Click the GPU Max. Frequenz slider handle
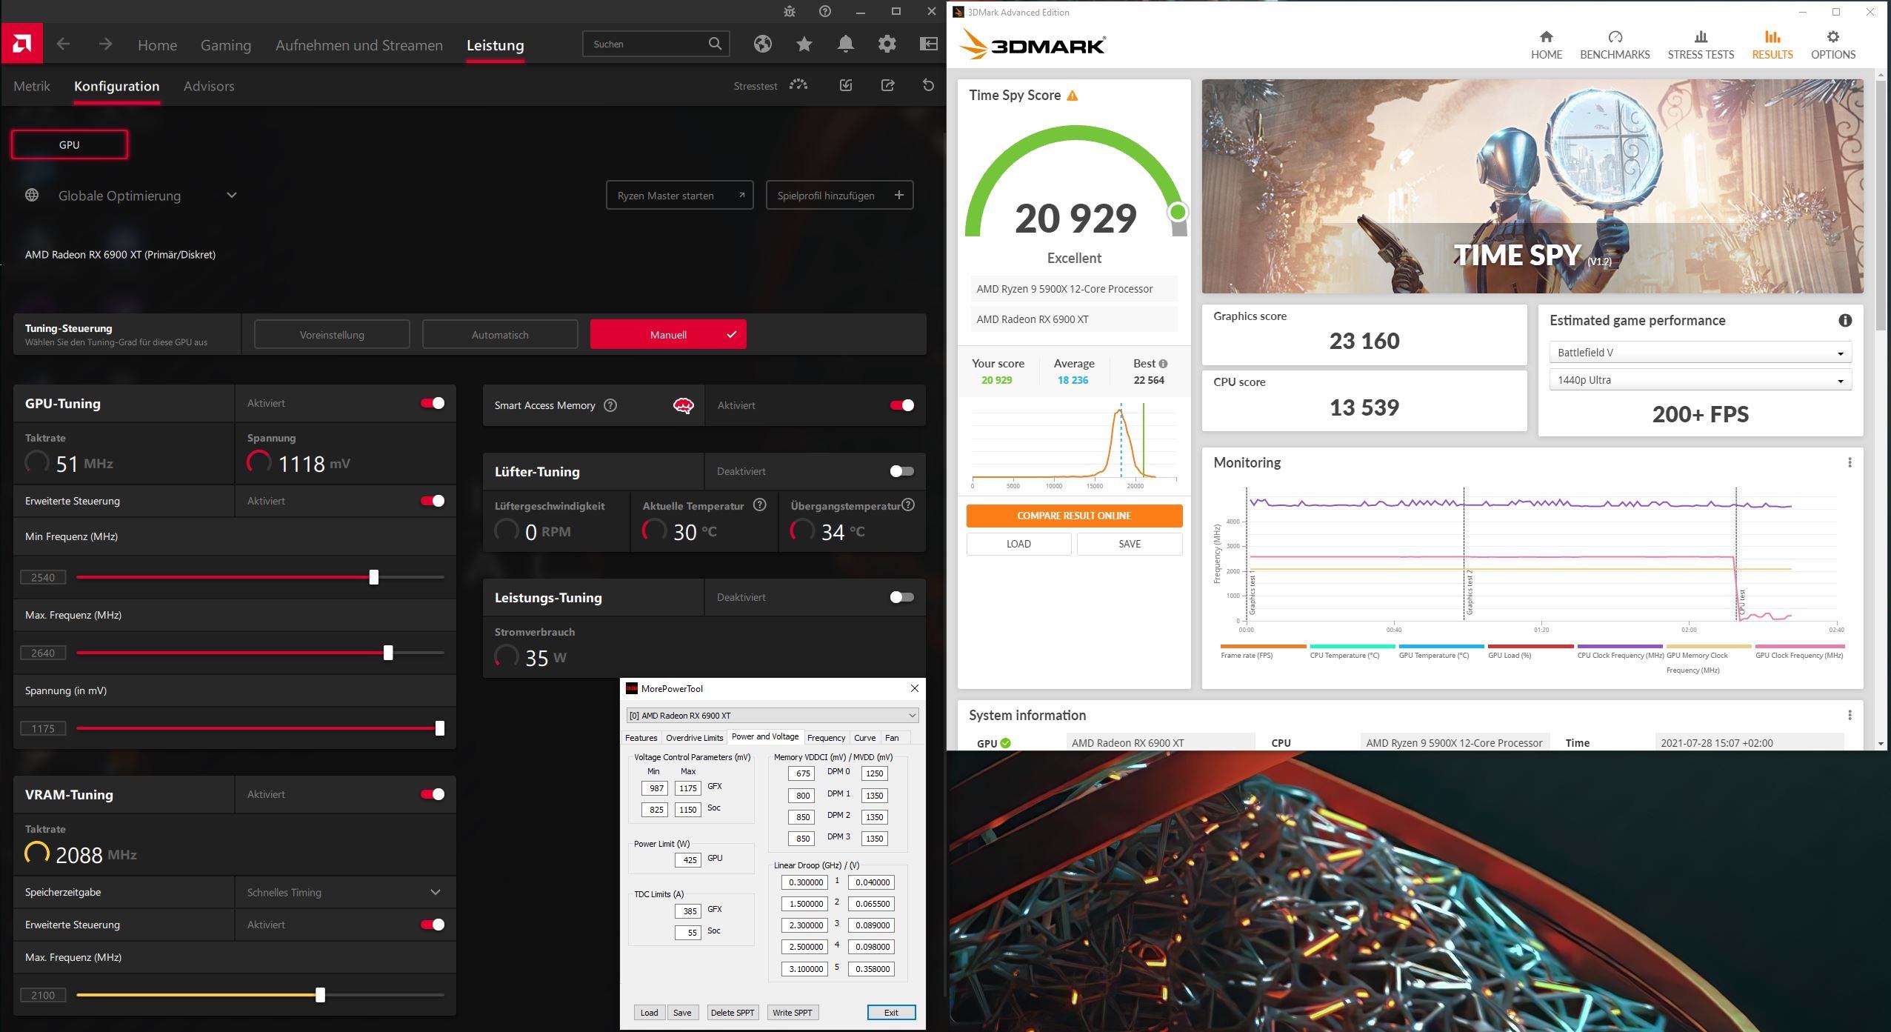Viewport: 1891px width, 1032px height. coord(388,653)
